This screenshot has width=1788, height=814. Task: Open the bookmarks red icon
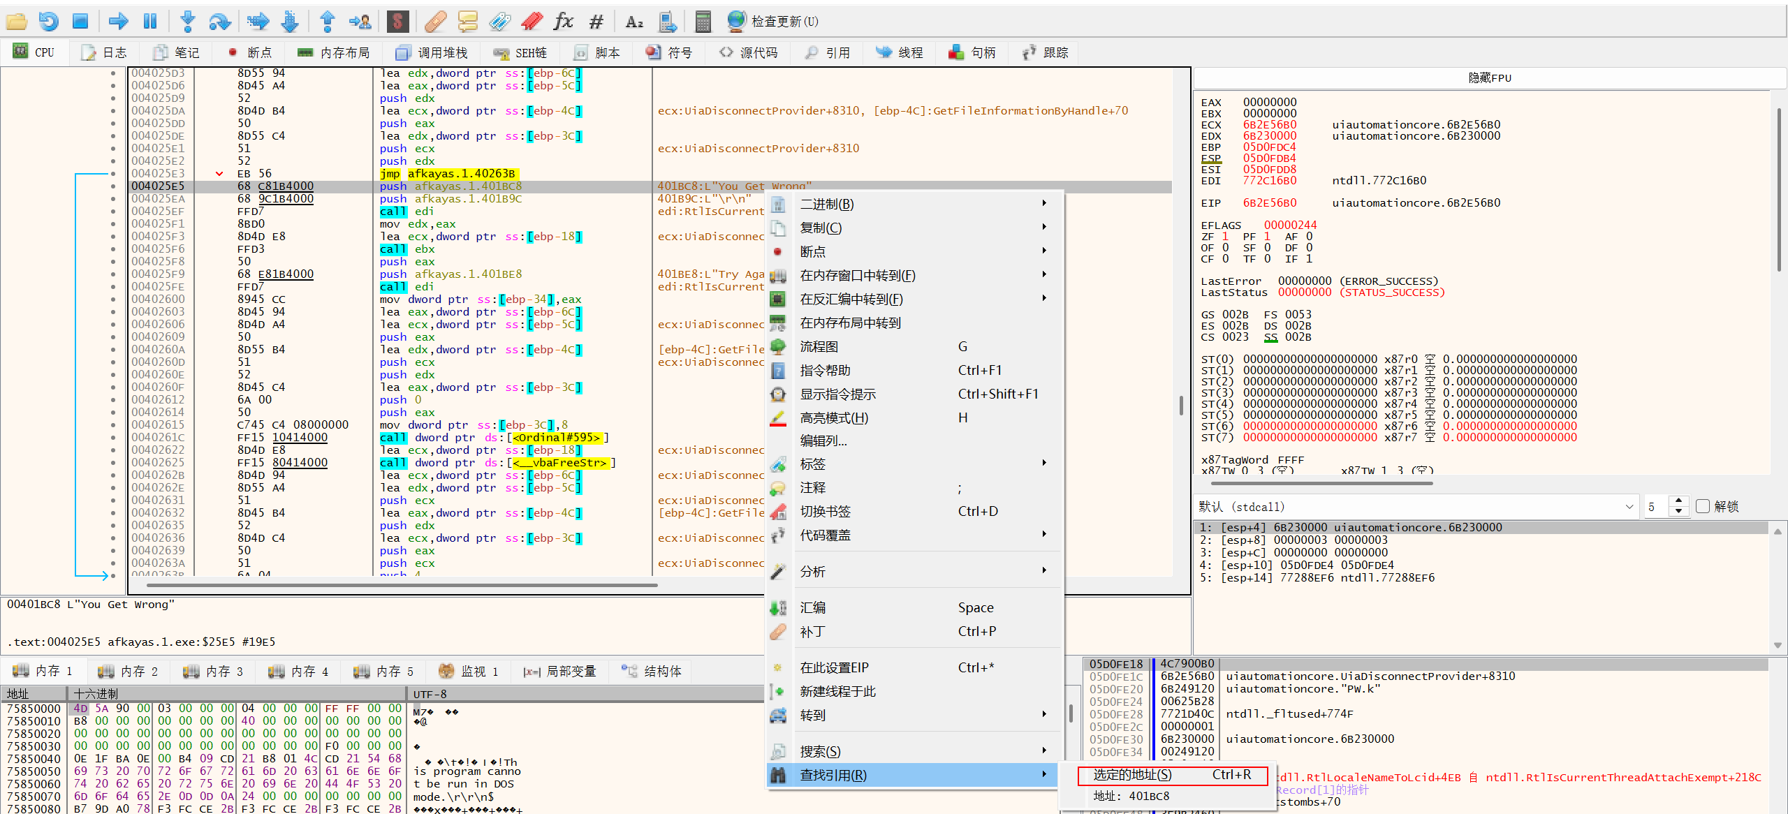(x=532, y=22)
